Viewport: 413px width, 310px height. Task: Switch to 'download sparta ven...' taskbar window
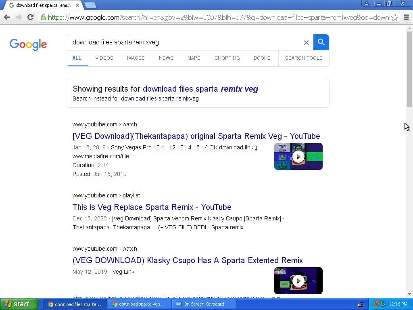click(x=139, y=304)
